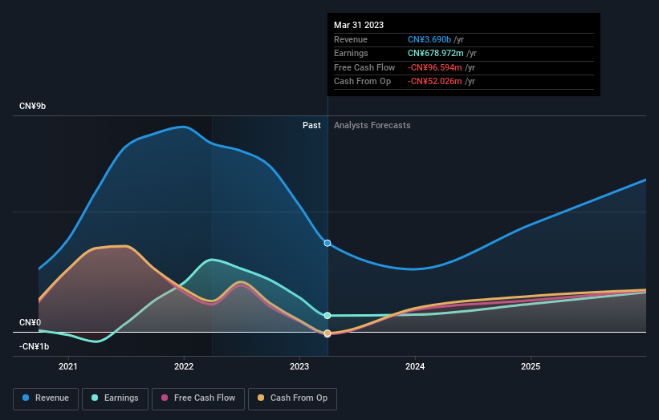
Task: Click the Revenue data point marker on Mar 2023
Action: (327, 244)
